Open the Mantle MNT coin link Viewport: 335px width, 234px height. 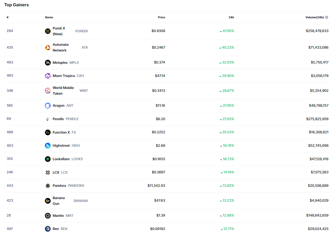point(58,216)
